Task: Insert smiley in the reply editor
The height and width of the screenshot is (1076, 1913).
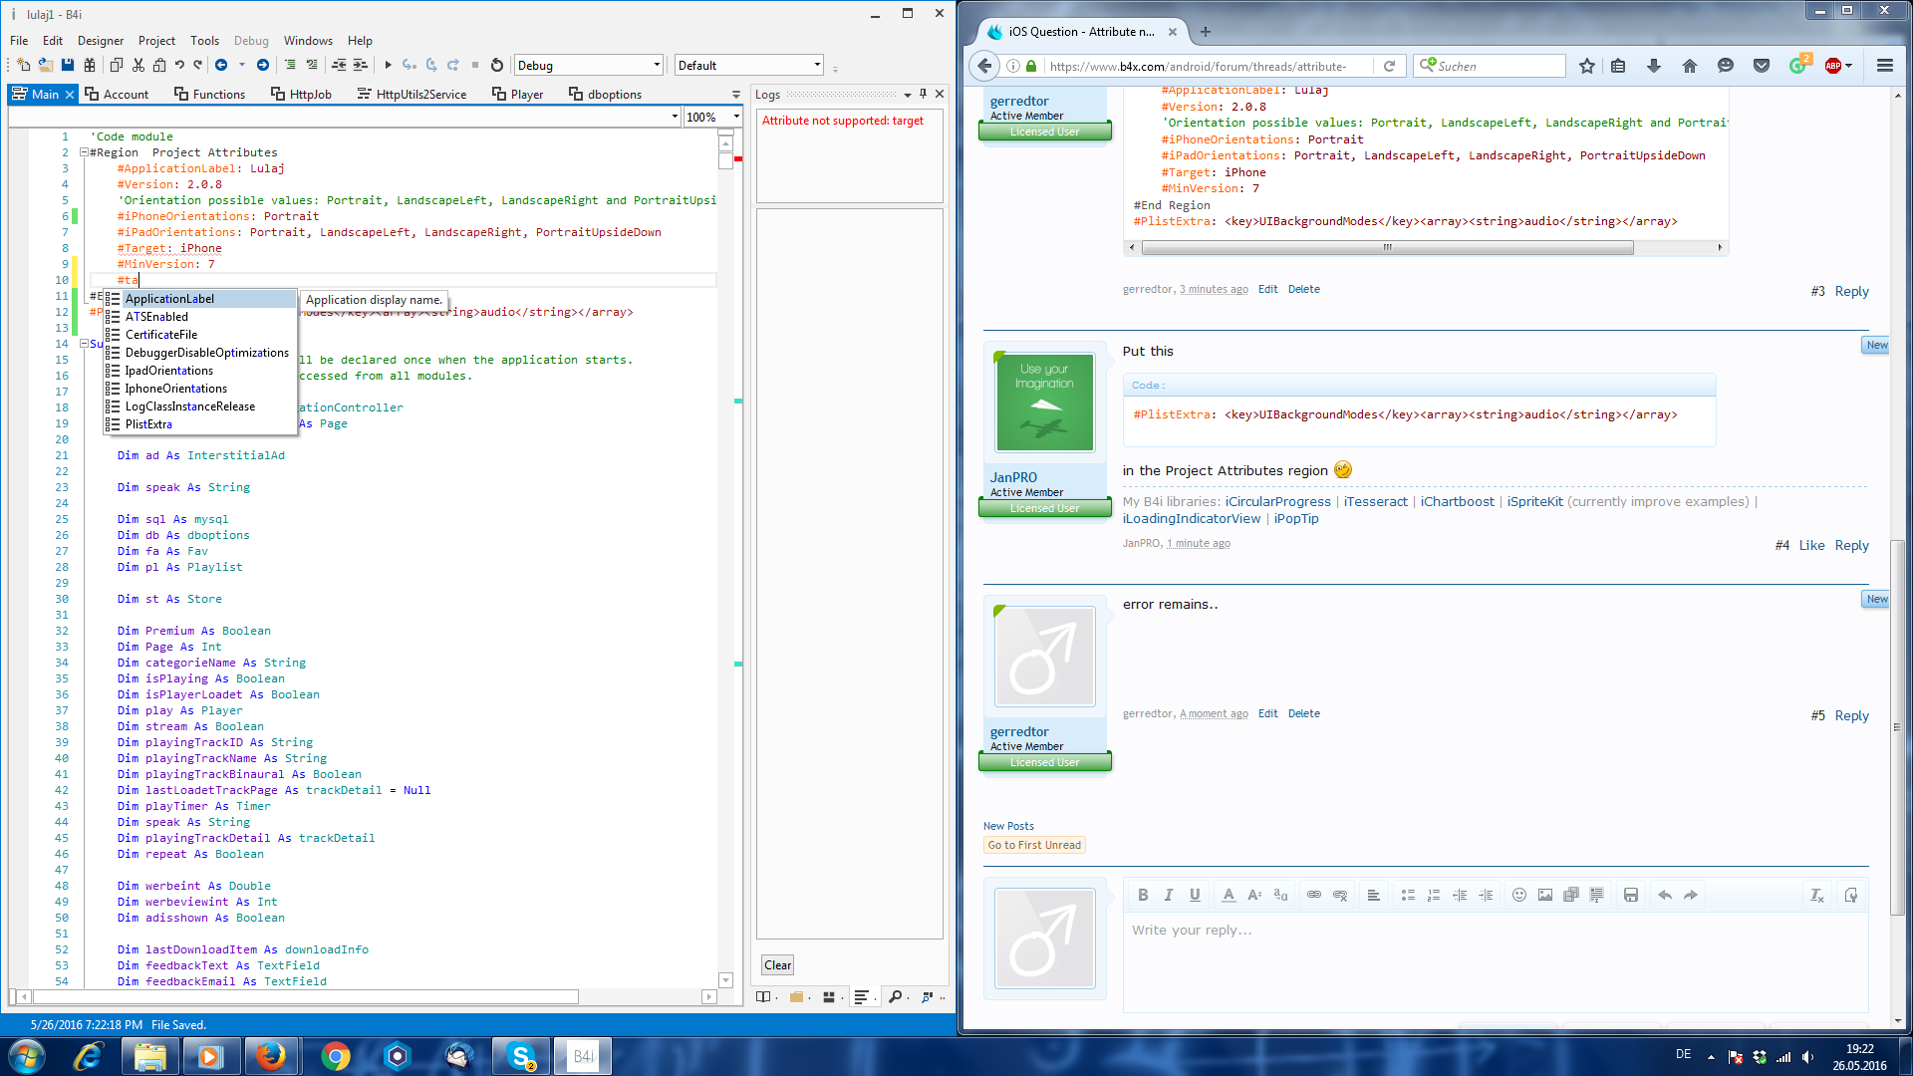Action: [1518, 895]
